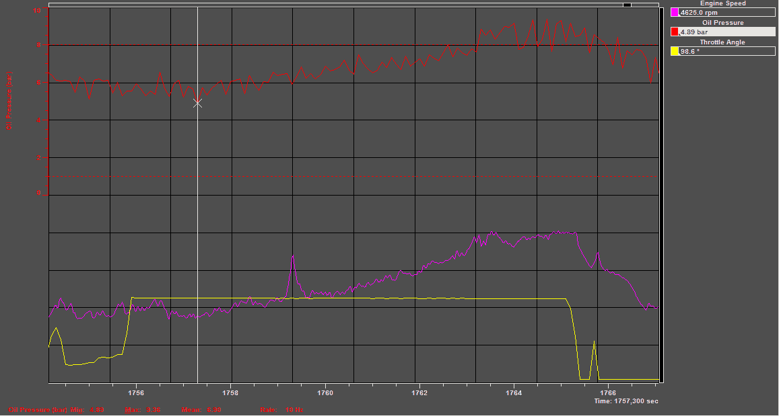Click the vertical scrollbar right of the chart
The width and height of the screenshot is (779, 416).
coord(661,195)
